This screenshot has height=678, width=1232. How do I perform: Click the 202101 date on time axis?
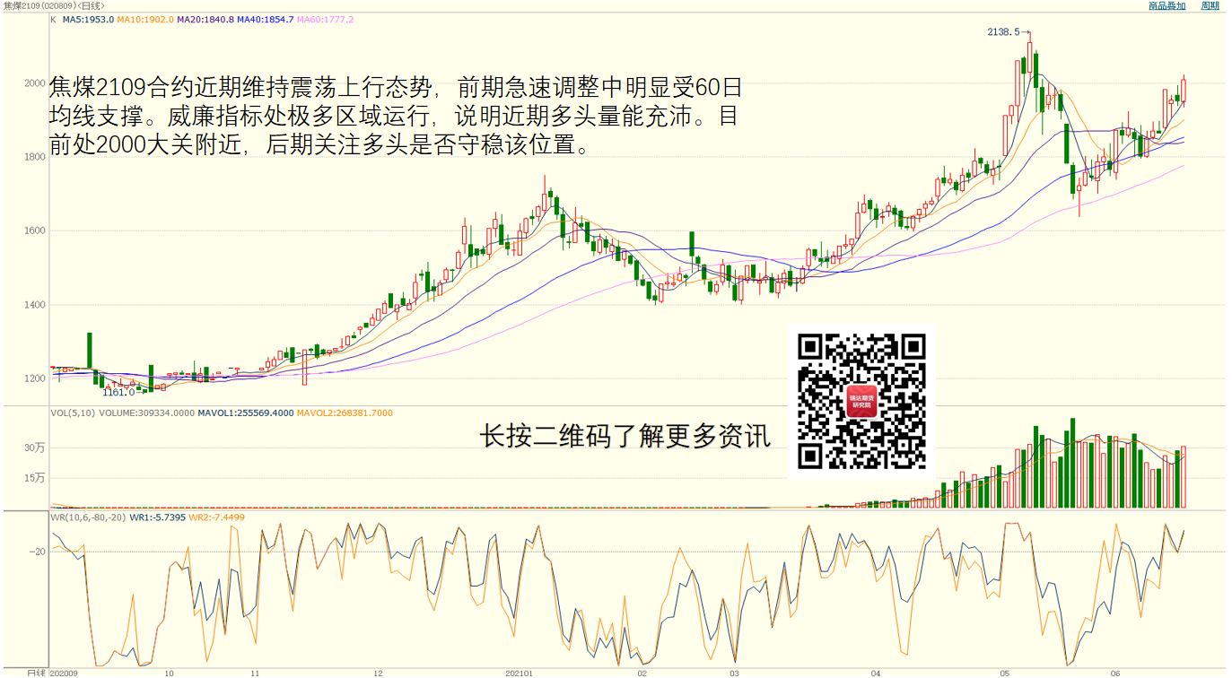tap(519, 673)
